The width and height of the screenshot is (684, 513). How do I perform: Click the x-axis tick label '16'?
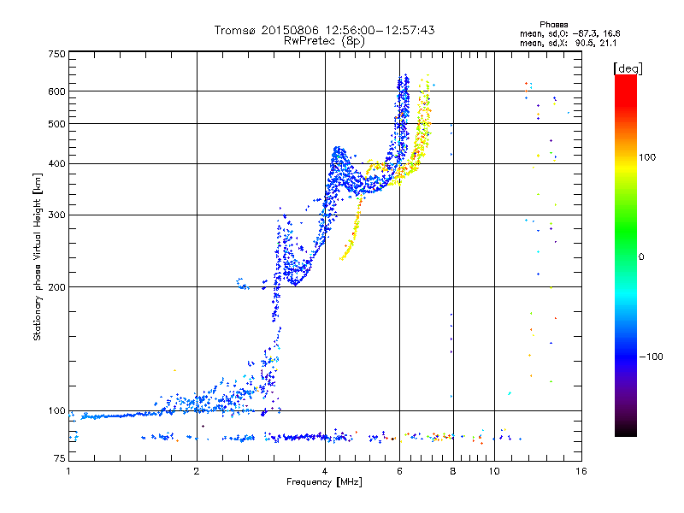pos(581,471)
